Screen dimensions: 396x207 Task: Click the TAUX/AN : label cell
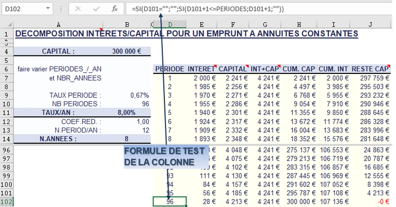(x=59, y=113)
